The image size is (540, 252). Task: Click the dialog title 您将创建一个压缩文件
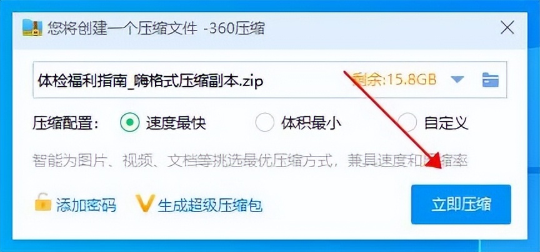[122, 28]
